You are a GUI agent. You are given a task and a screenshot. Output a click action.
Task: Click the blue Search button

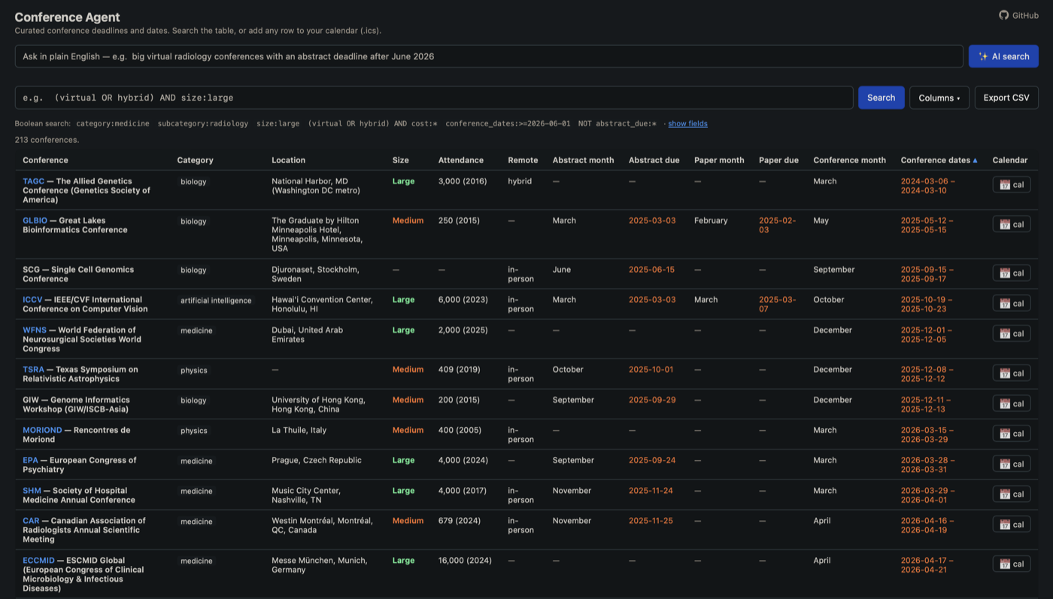point(881,98)
